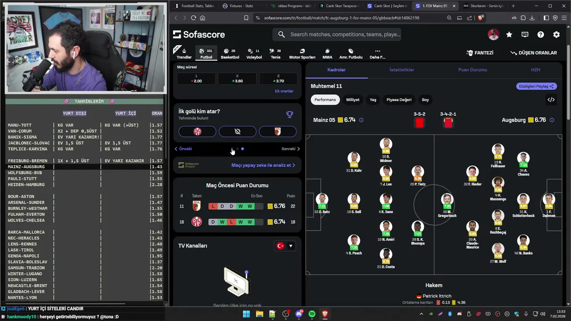Open the browser extensions puzzle icon
Image resolution: width=571 pixels, height=321 pixels.
523,18
